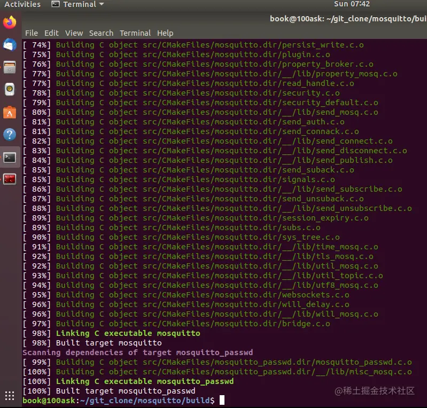
Task: Click the line ending send_mosq.c.o
Action: click(200, 112)
